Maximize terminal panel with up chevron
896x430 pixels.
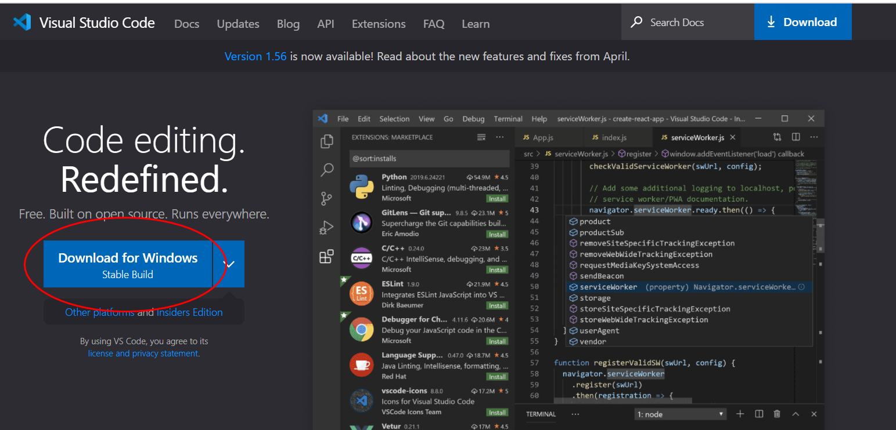coord(796,414)
